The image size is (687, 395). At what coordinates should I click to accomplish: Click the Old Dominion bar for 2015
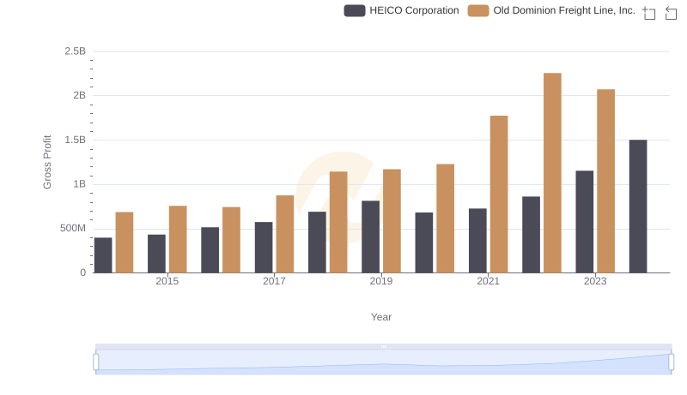[178, 239]
